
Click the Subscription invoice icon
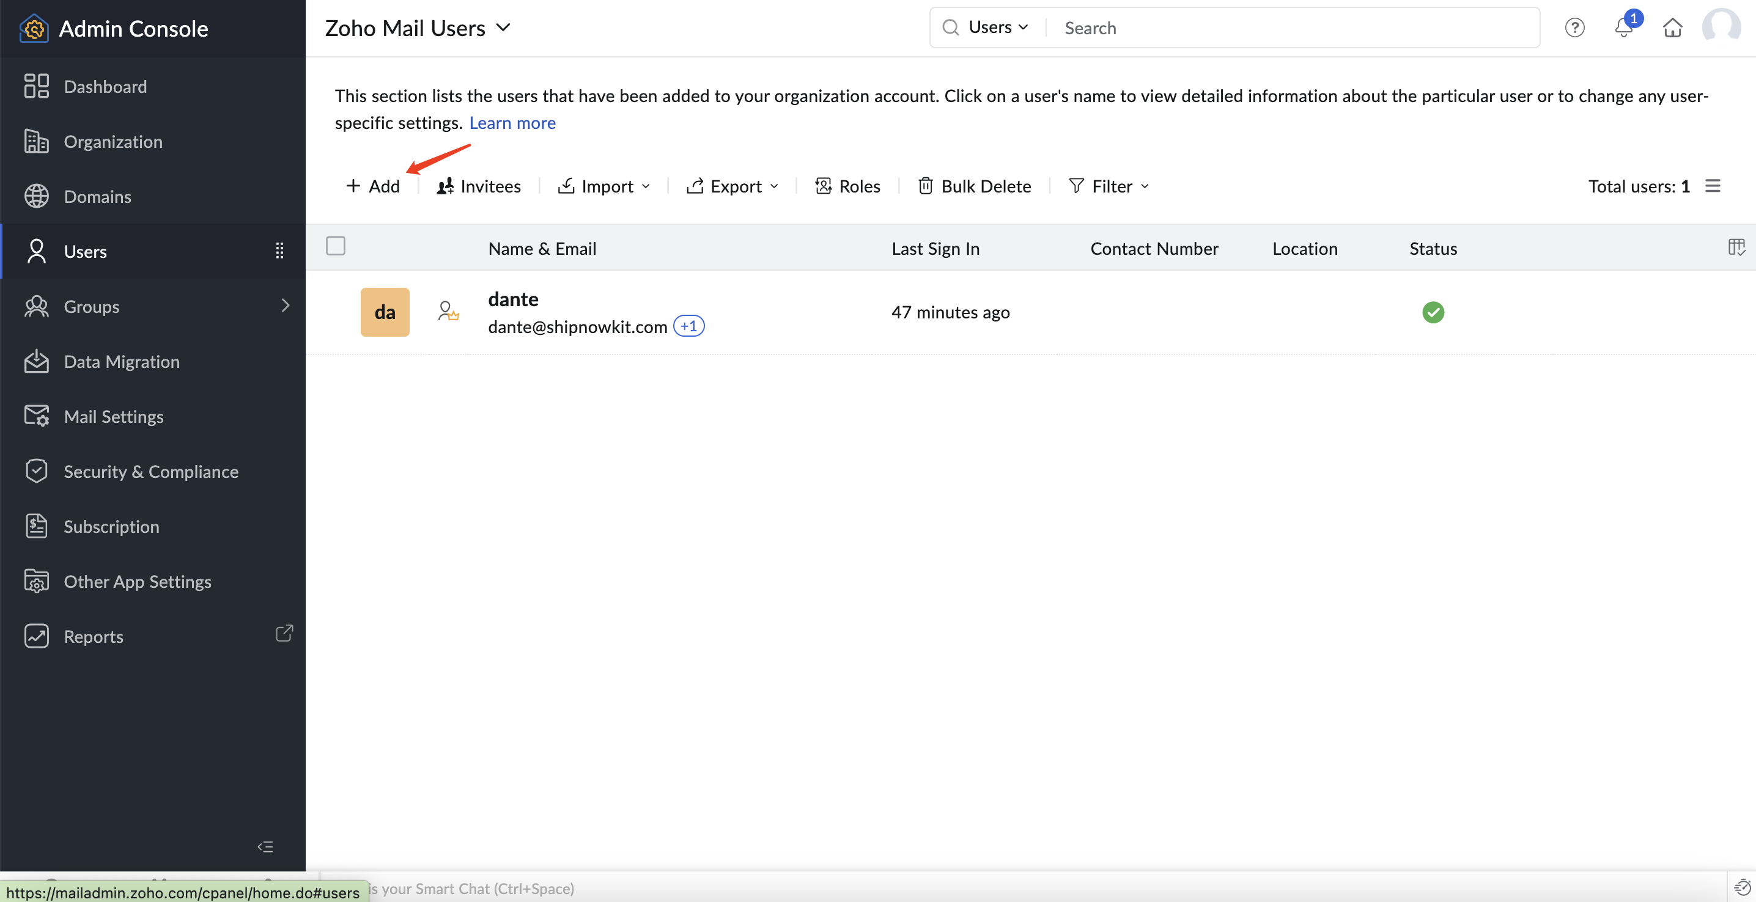[36, 526]
